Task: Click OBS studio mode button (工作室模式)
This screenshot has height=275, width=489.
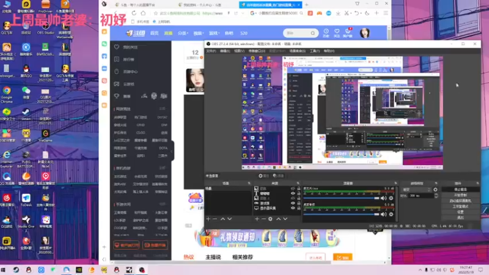Action: tap(460, 207)
